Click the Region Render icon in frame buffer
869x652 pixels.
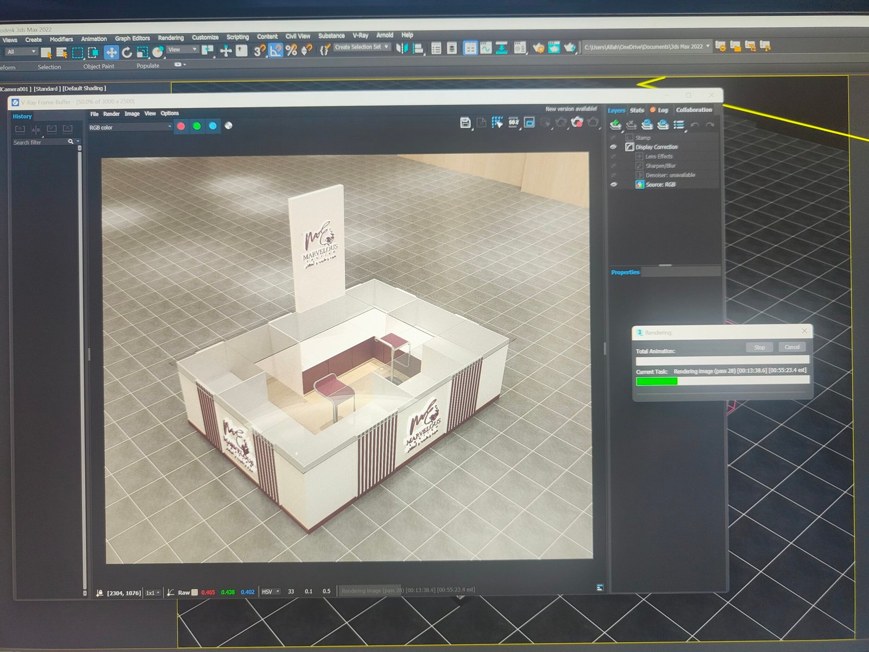(529, 123)
